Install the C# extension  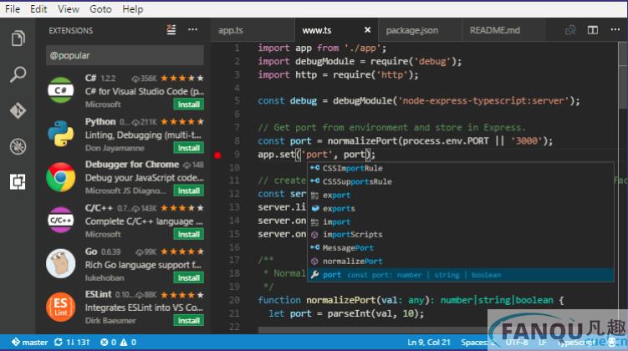coord(189,104)
